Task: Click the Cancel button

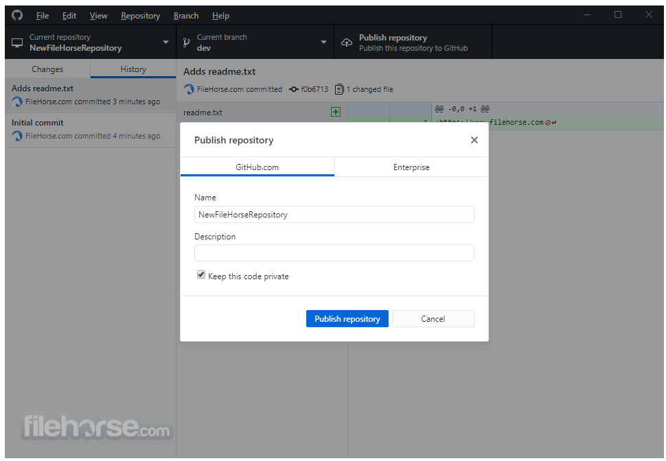Action: point(433,319)
